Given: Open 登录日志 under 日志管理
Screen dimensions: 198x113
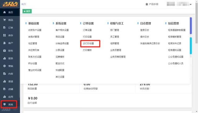Looking at the screenshot, I should click(x=144, y=30).
